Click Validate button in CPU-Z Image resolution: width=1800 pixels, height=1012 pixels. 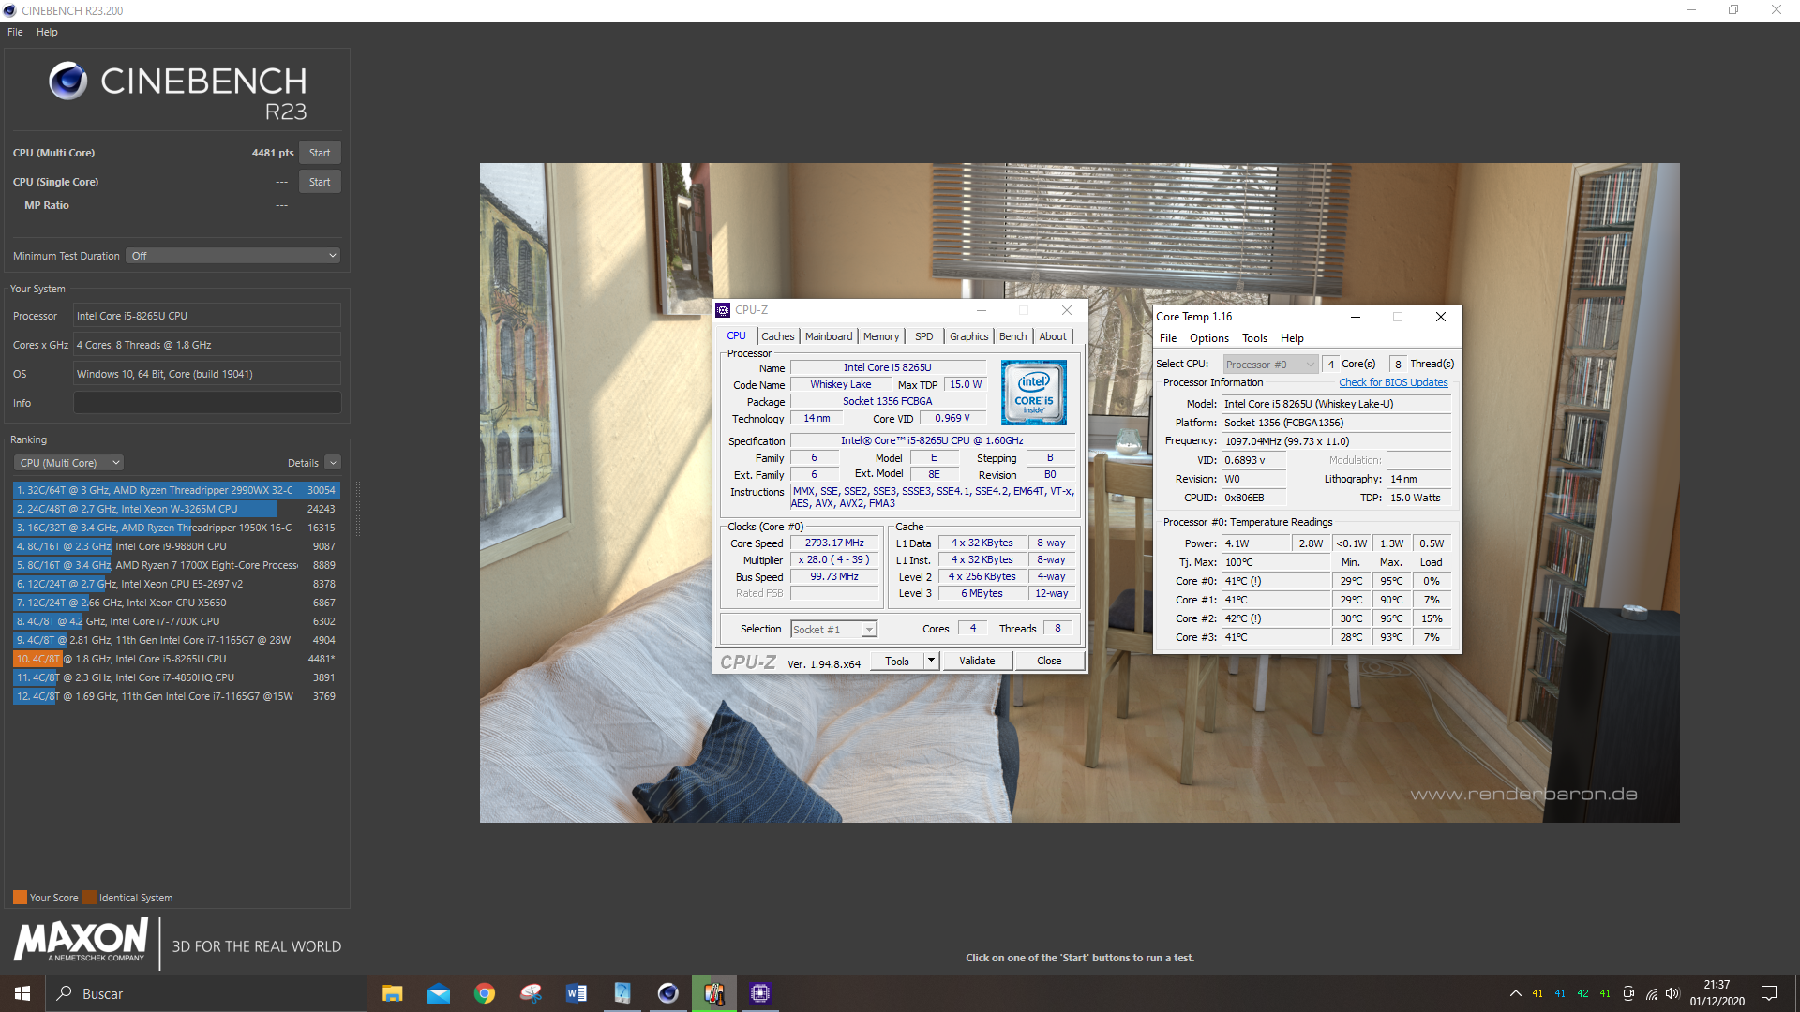pyautogui.click(x=979, y=659)
